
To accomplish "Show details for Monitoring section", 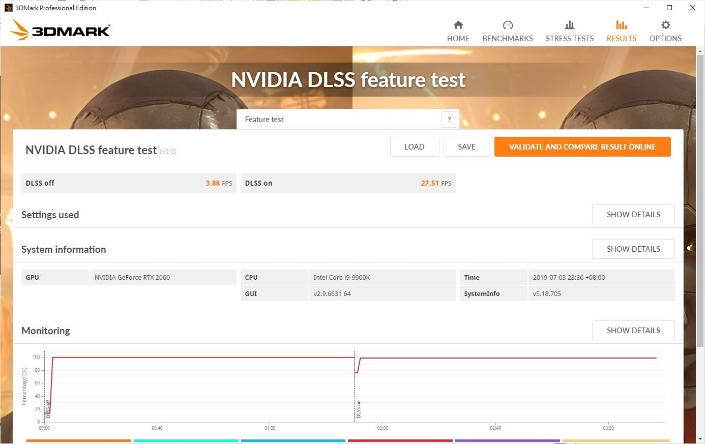I will click(x=633, y=331).
